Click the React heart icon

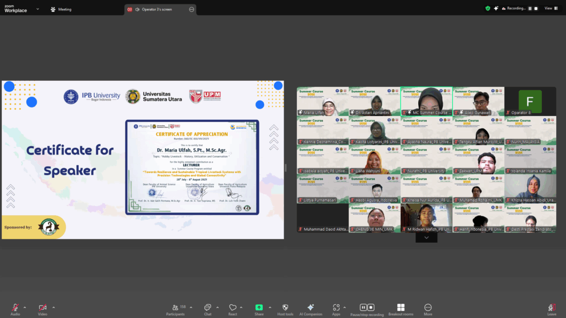[x=232, y=308]
